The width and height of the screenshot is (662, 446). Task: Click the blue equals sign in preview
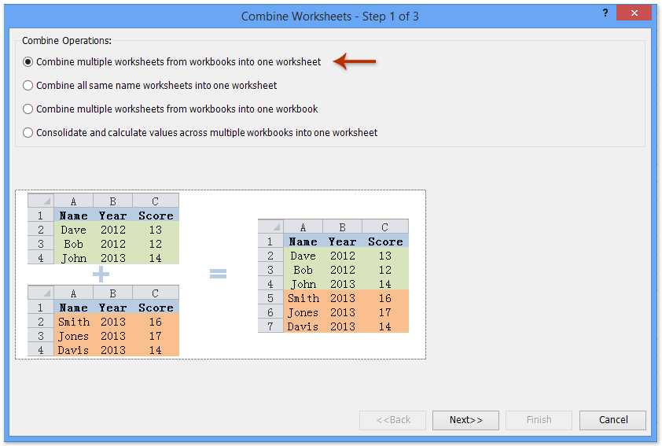(218, 274)
